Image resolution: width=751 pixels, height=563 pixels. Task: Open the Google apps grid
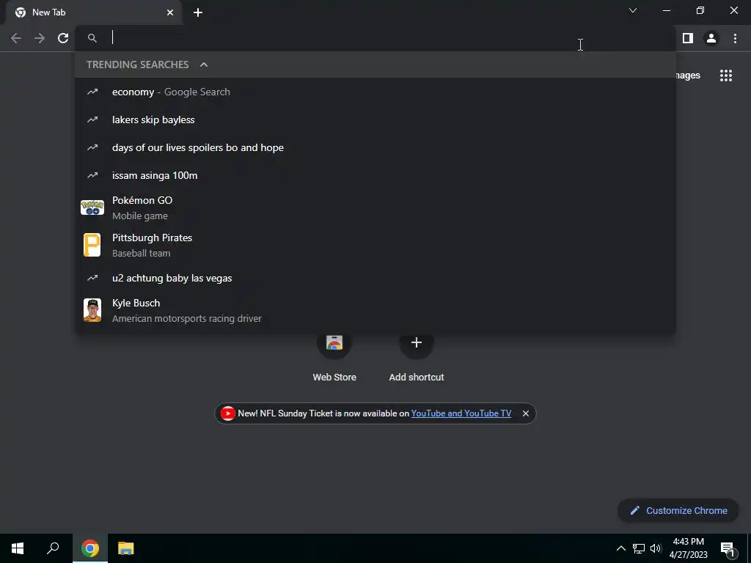pyautogui.click(x=725, y=76)
